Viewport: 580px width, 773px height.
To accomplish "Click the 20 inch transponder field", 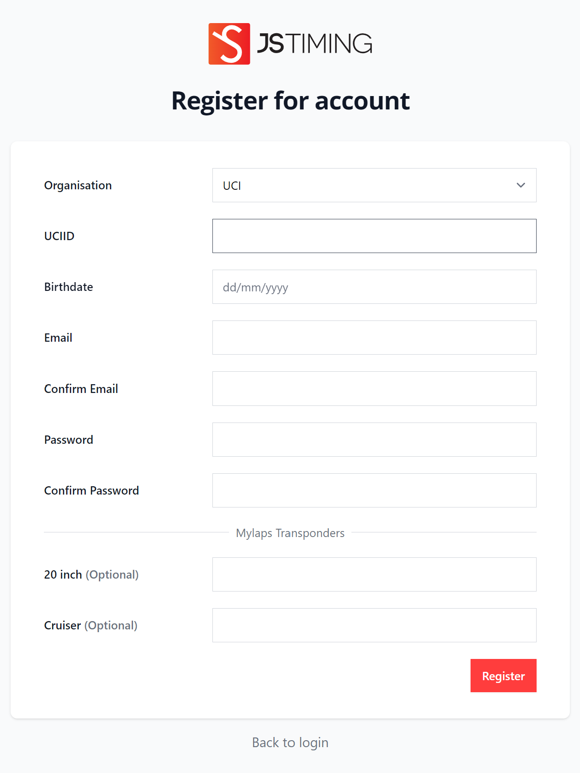I will tap(374, 574).
